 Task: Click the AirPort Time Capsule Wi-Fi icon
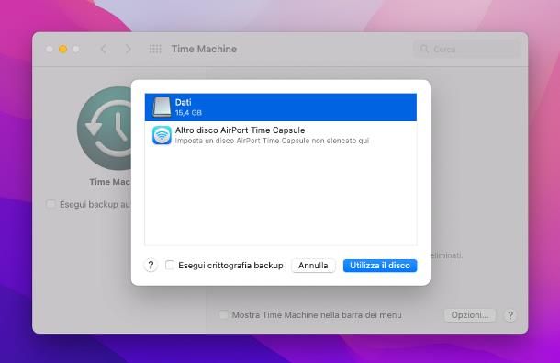162,135
